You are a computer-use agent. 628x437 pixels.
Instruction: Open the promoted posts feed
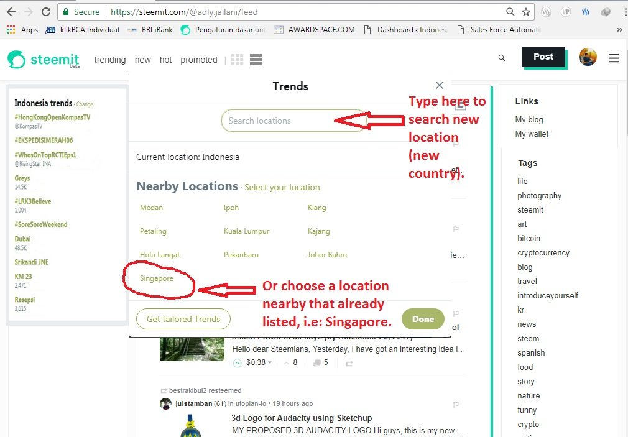[x=198, y=60]
